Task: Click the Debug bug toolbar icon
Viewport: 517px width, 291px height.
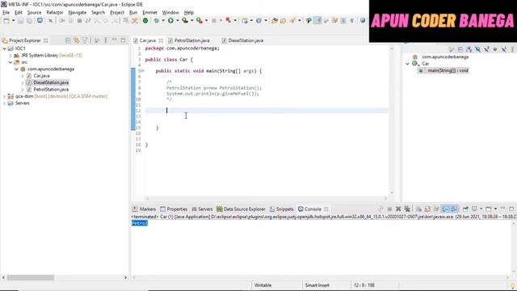Action: coord(156,20)
